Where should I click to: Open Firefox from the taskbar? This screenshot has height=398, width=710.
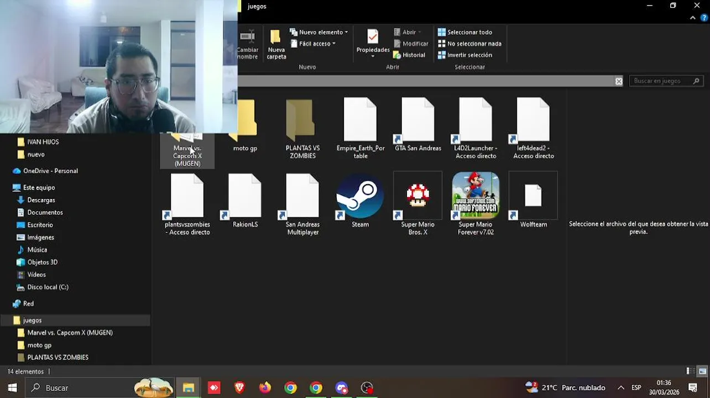pyautogui.click(x=265, y=387)
